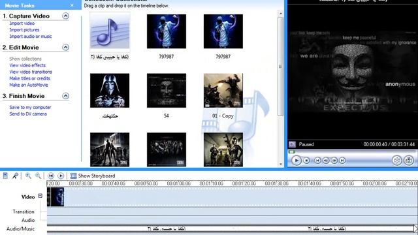Click the icon left of the Paused status
Image resolution: width=418 pixels, height=235 pixels.
coord(292,144)
